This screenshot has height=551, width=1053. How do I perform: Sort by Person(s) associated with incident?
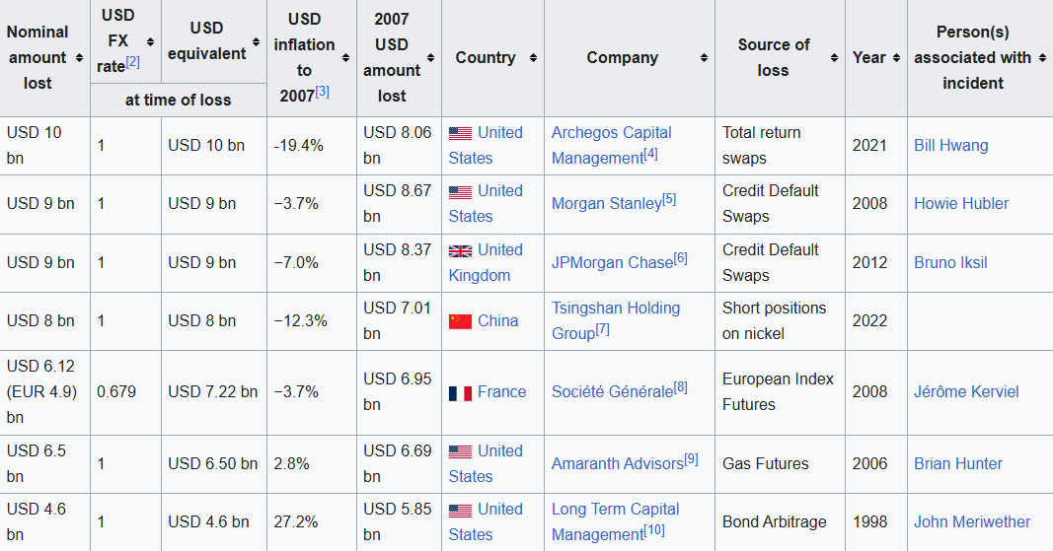pyautogui.click(x=1042, y=58)
